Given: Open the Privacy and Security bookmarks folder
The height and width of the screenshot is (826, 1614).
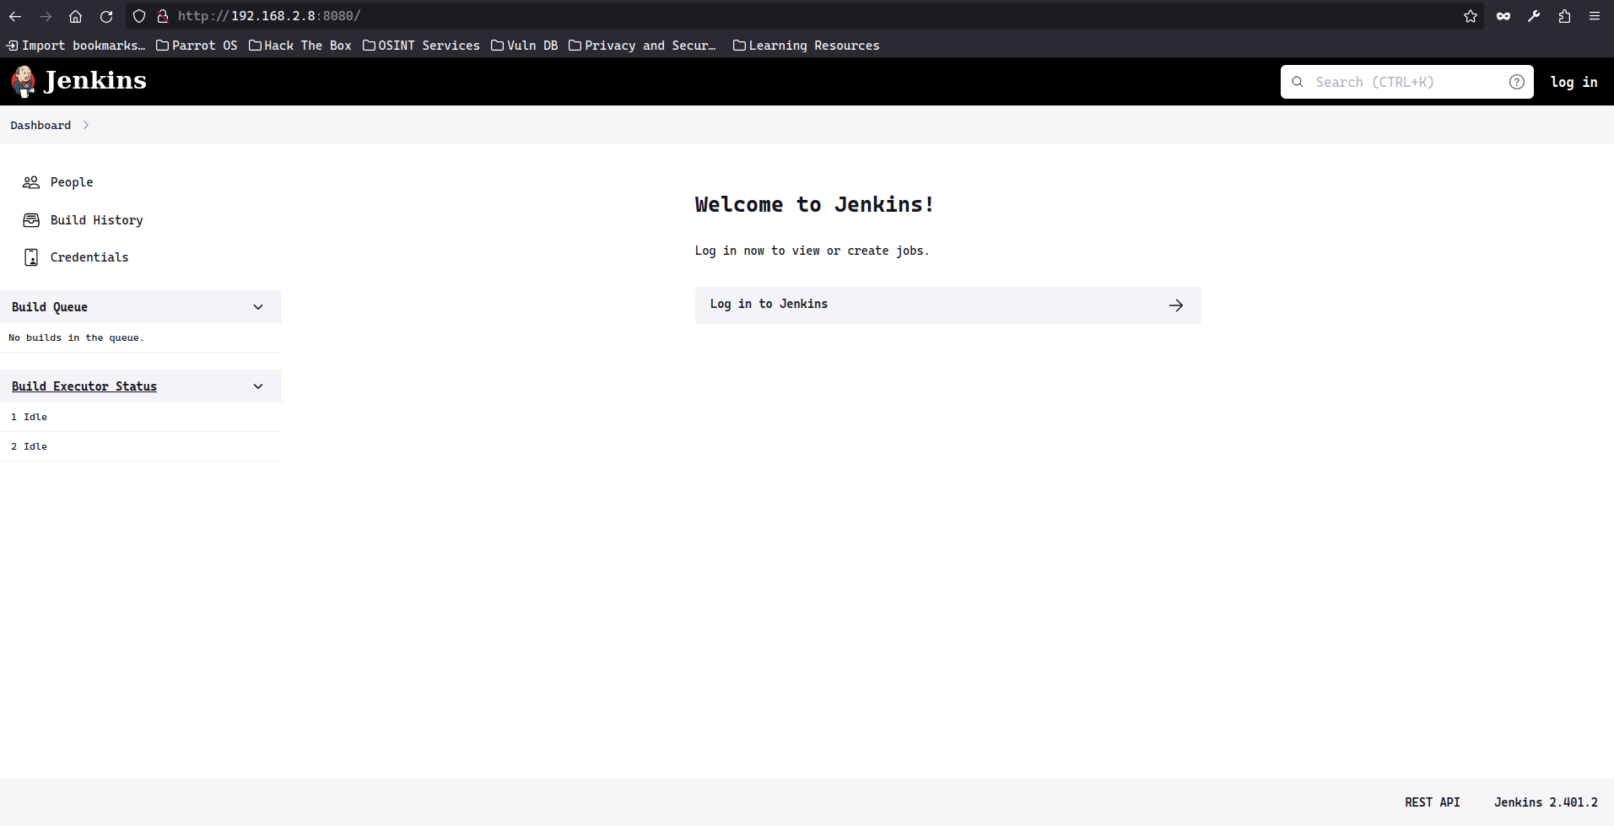Looking at the screenshot, I should [642, 46].
